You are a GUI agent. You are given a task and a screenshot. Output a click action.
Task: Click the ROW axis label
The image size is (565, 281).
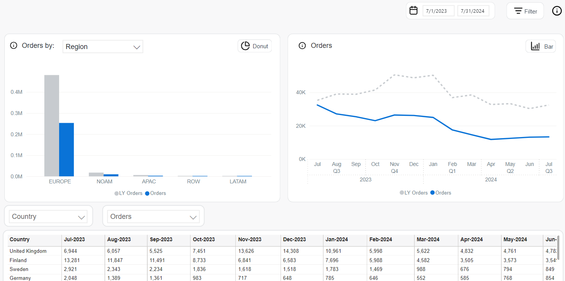pyautogui.click(x=194, y=181)
